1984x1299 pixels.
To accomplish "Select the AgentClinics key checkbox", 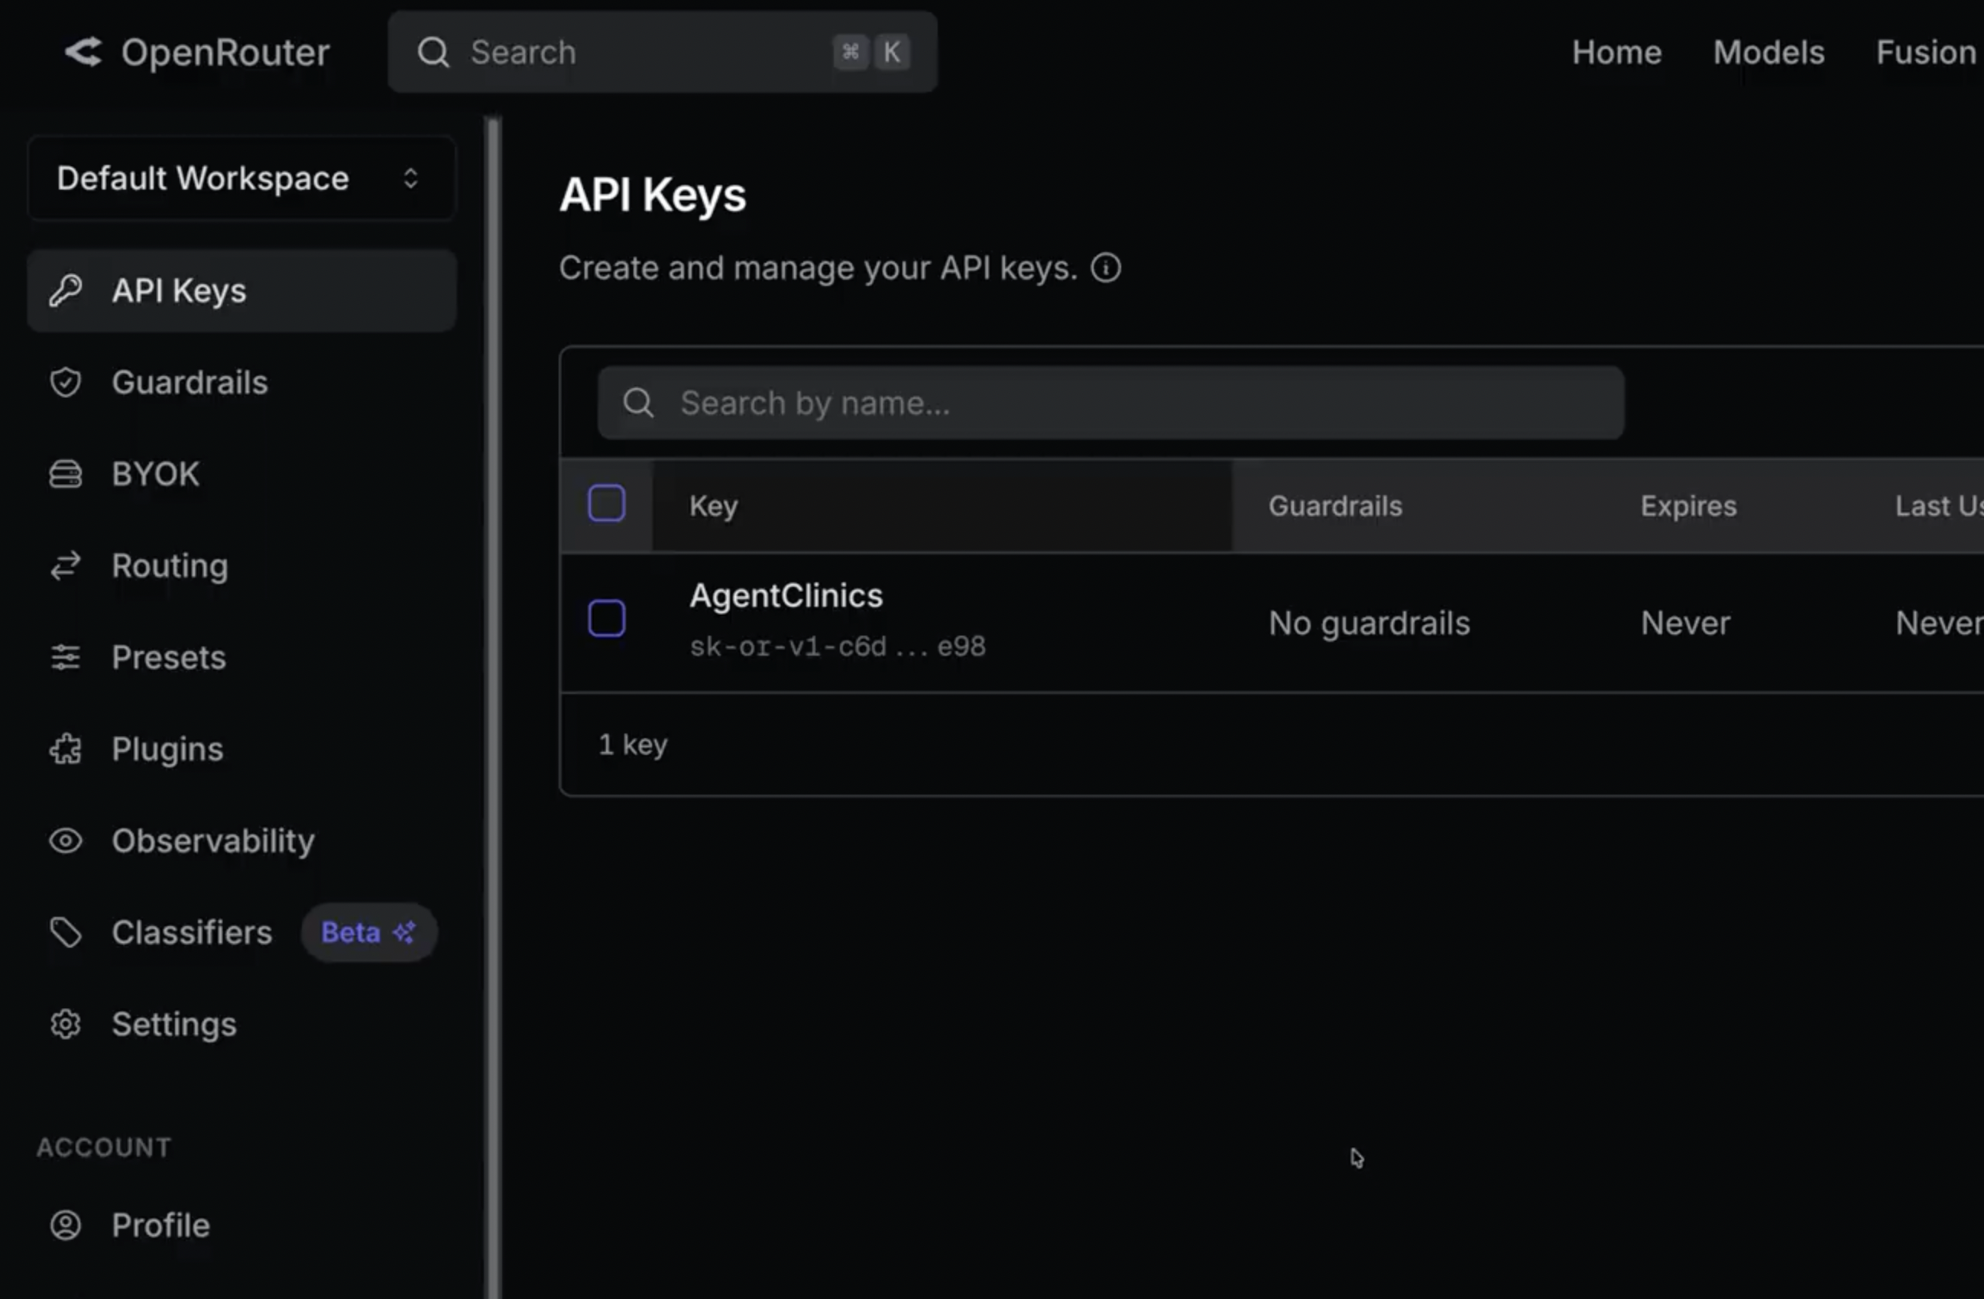I will point(607,618).
